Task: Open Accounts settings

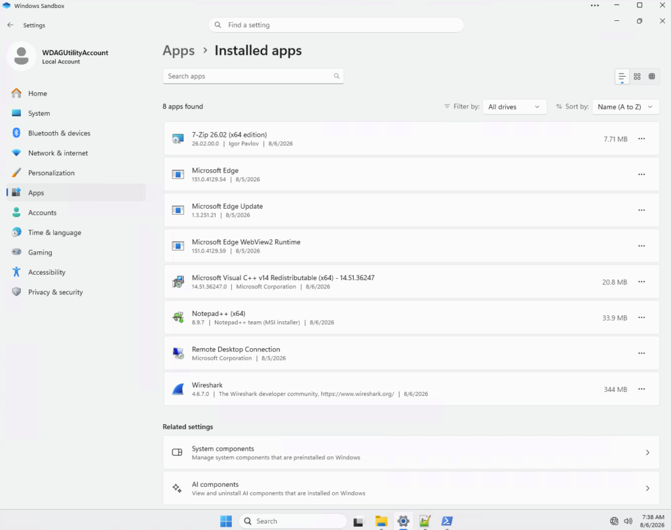Action: pos(76,213)
